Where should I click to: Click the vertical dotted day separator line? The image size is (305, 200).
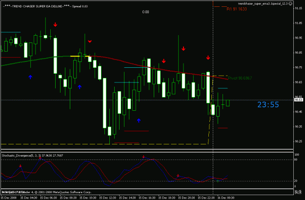coord(213,97)
